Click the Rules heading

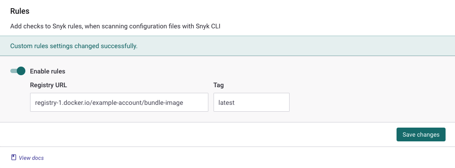pyautogui.click(x=20, y=11)
